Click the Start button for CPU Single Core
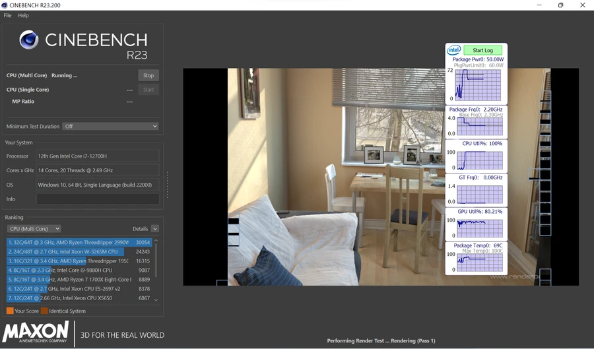Image resolution: width=594 pixels, height=349 pixels. tap(148, 90)
